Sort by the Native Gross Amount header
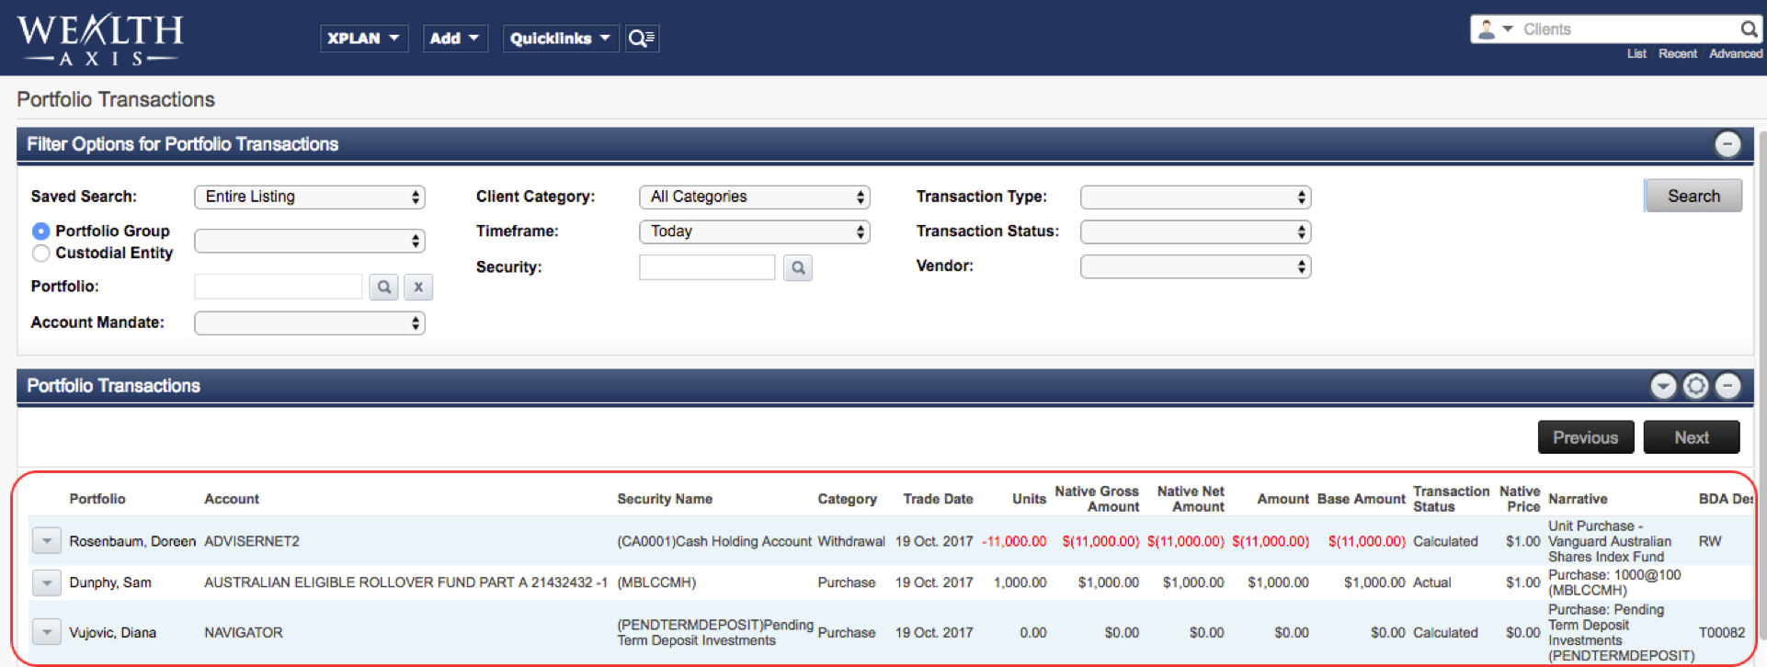Viewport: 1767px width, 667px height. coord(1097,499)
